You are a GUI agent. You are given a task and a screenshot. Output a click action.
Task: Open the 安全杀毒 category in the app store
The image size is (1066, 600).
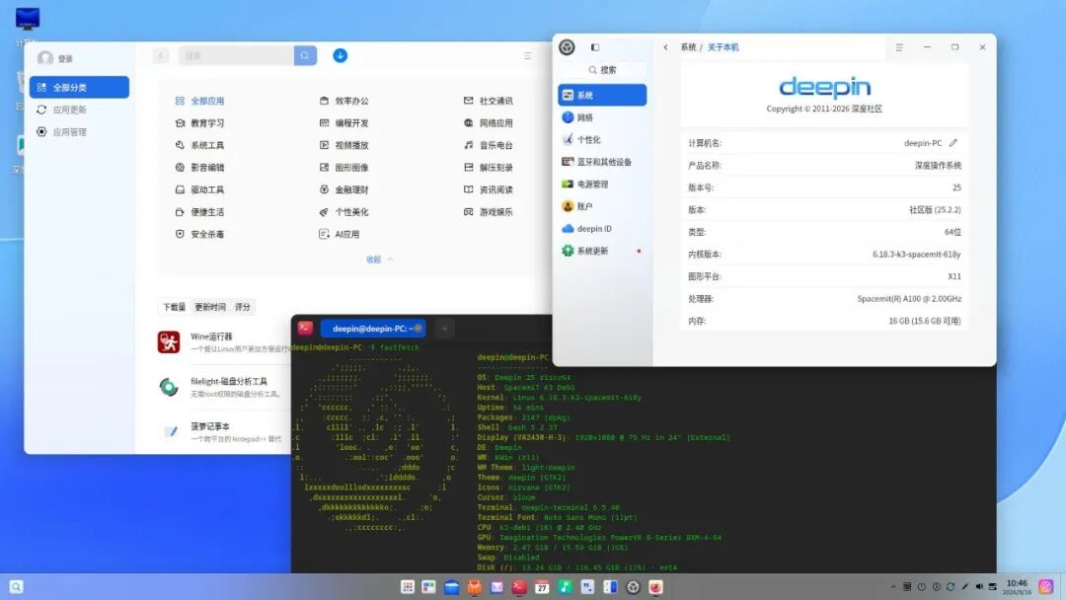coord(199,234)
